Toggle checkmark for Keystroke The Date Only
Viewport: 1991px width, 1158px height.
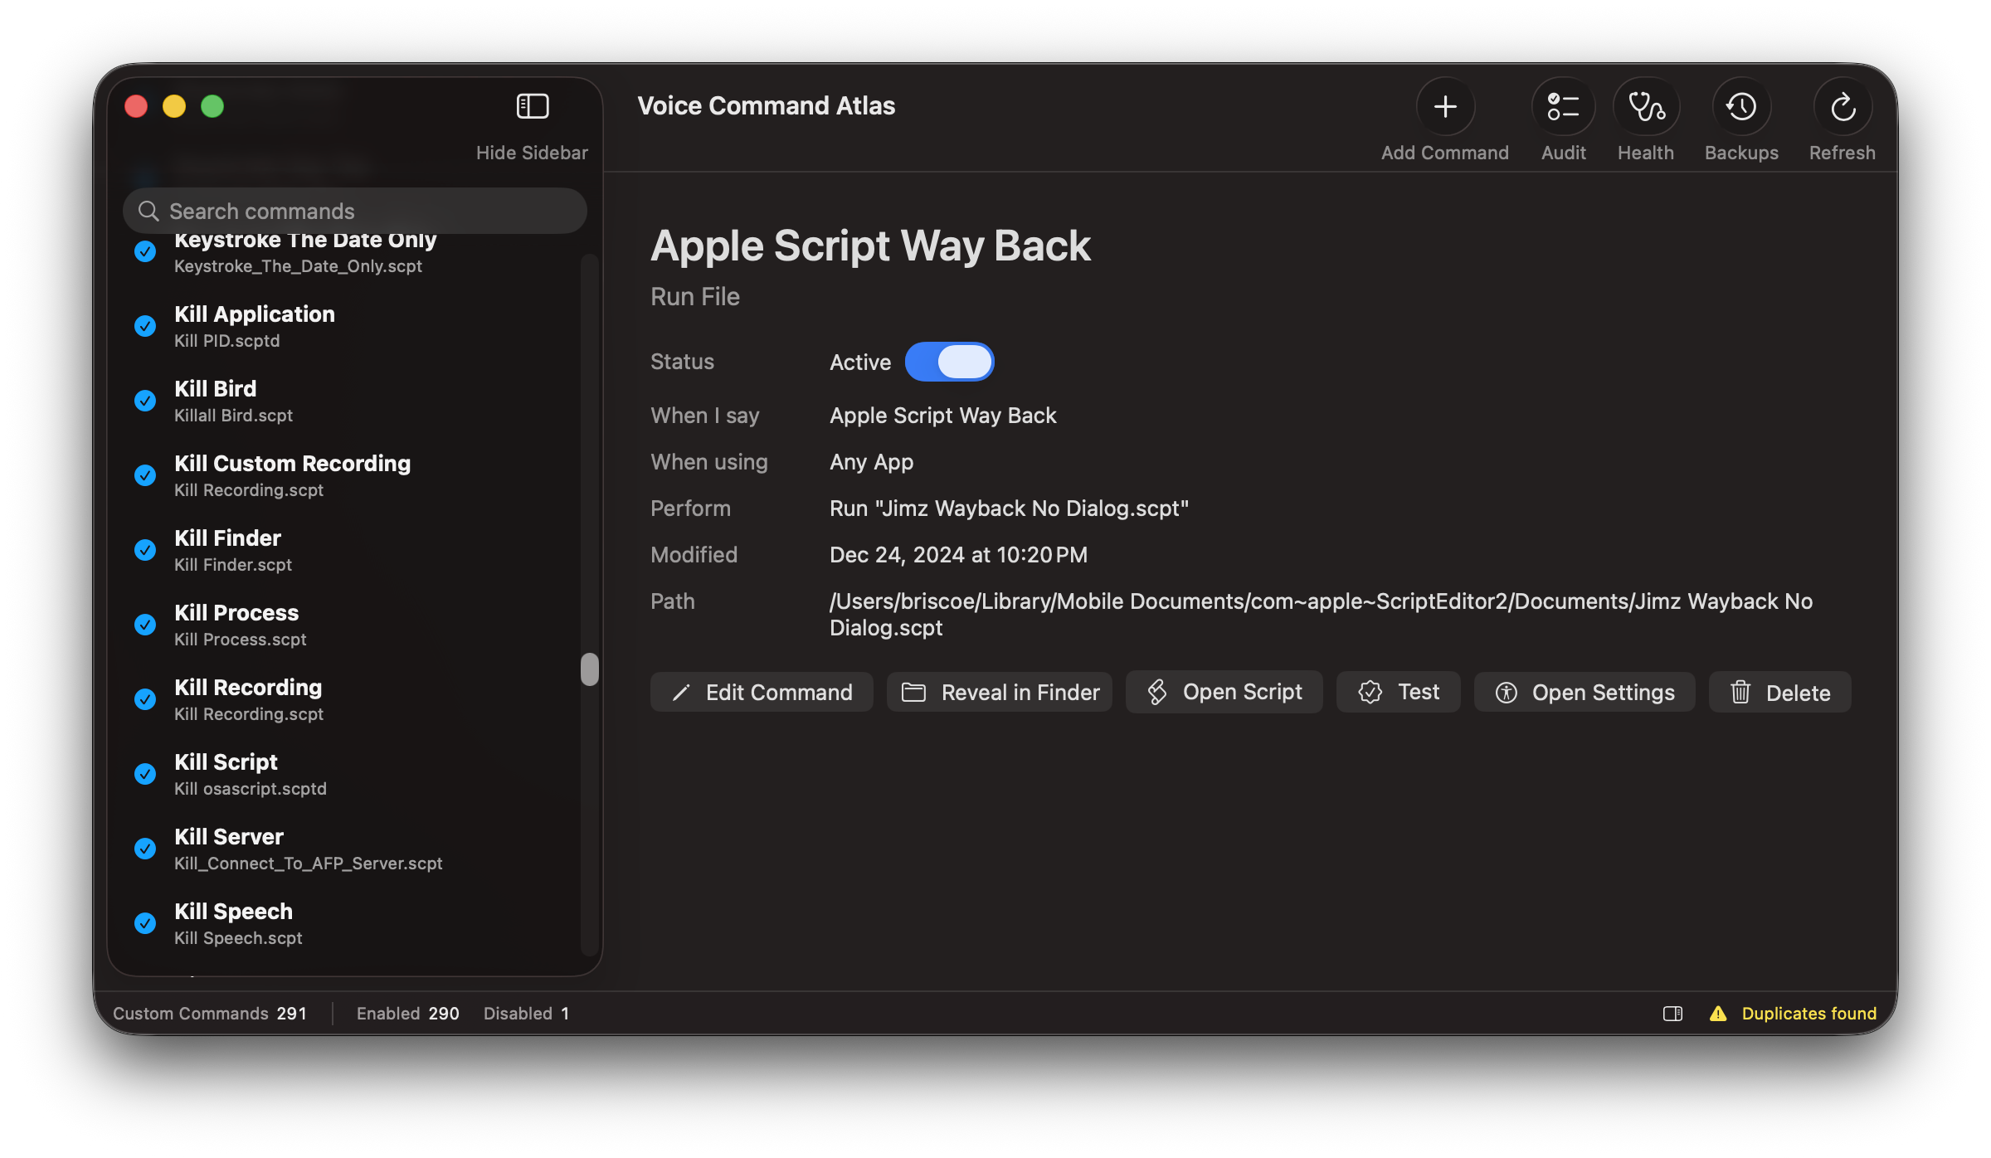pyautogui.click(x=145, y=251)
